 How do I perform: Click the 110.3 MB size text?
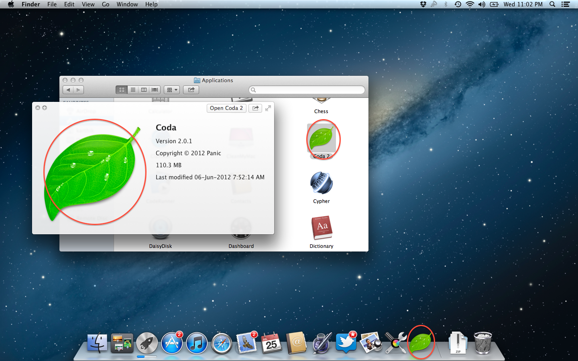click(169, 165)
